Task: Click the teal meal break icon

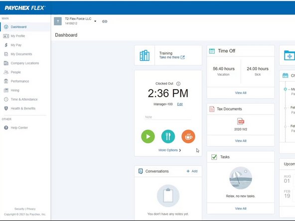Action: click(x=168, y=136)
